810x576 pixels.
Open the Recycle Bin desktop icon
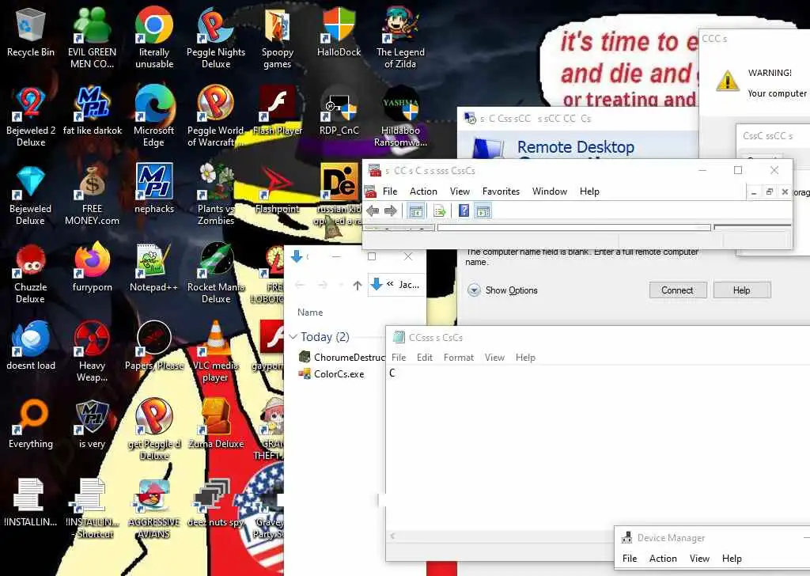click(31, 32)
